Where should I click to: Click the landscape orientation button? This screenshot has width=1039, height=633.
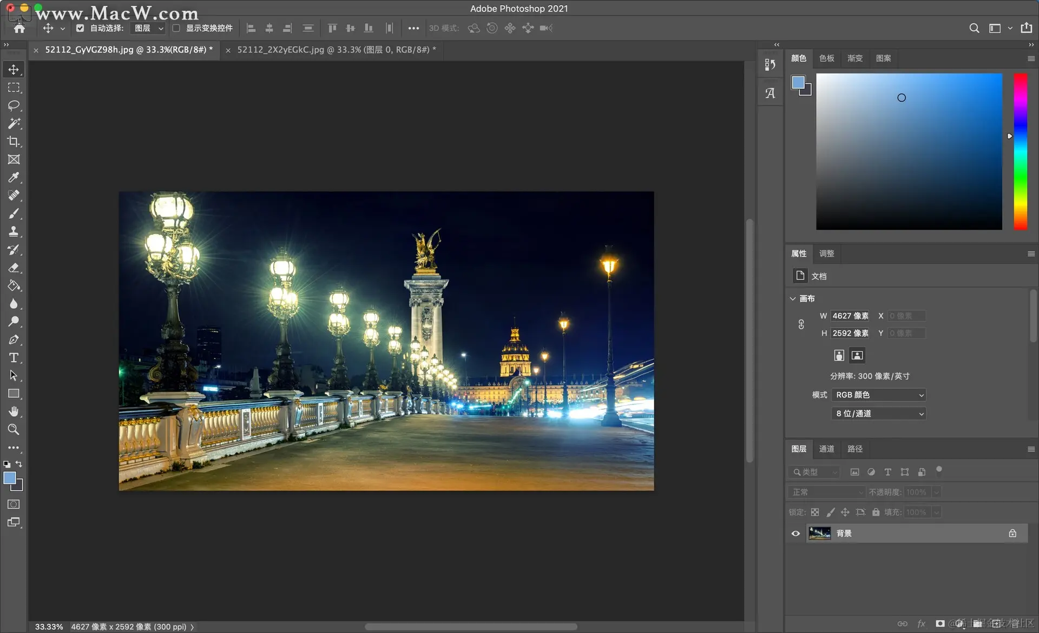pyautogui.click(x=857, y=355)
